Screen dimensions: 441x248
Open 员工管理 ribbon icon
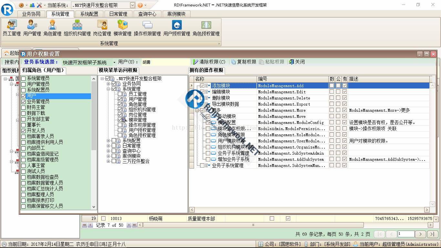(x=12, y=28)
